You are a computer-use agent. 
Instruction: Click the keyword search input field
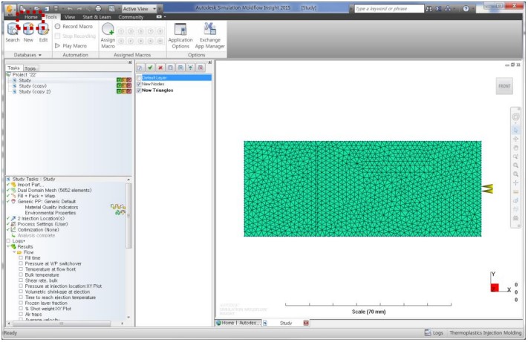[389, 9]
